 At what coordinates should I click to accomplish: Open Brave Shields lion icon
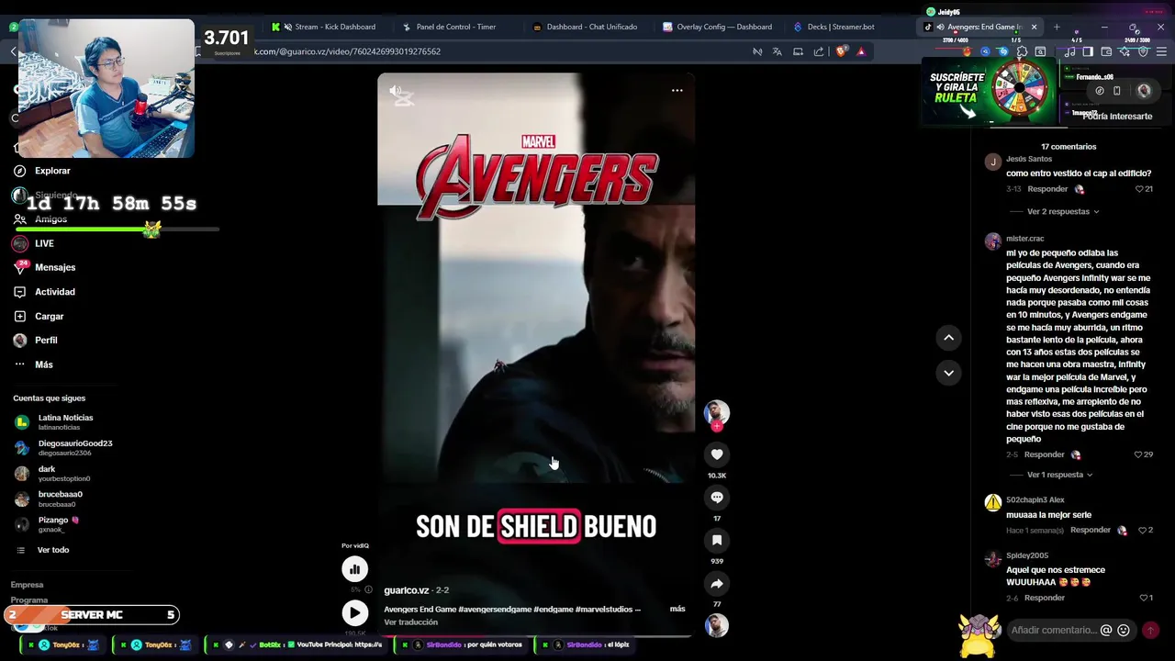click(x=841, y=51)
